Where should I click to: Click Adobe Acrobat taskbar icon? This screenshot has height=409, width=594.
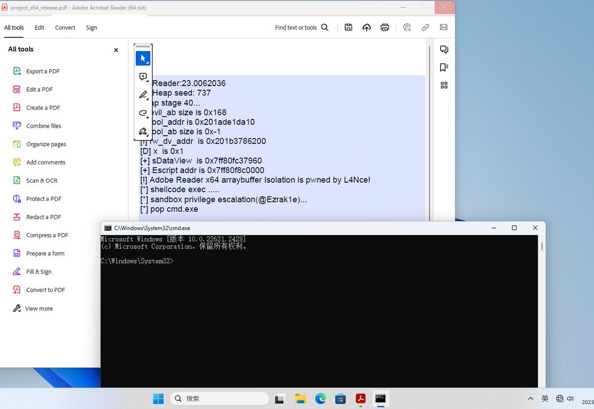(361, 399)
